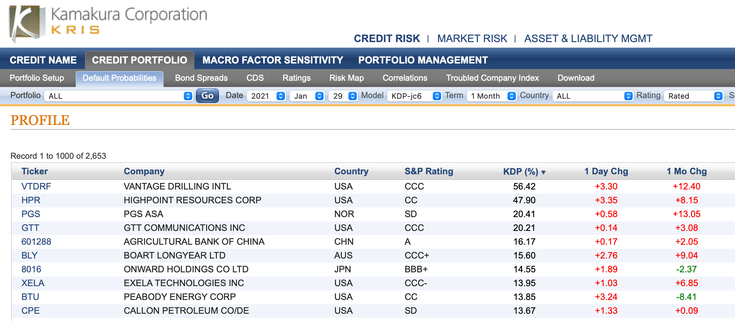735x321 pixels.
Task: Select the CREDIT PORTFOLIO tab
Action: pos(140,60)
